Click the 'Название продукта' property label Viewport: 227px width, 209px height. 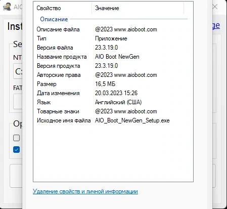pyautogui.click(x=62, y=57)
